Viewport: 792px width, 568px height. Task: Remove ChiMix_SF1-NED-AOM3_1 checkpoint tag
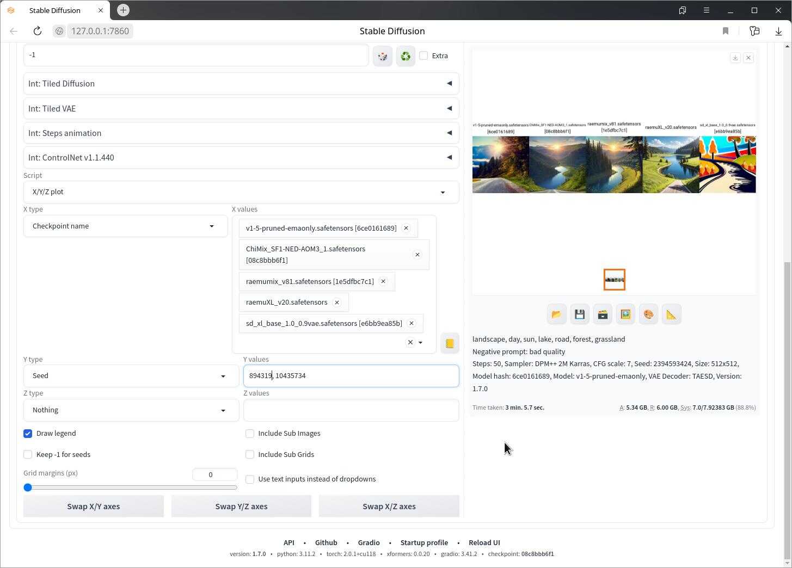coord(418,255)
